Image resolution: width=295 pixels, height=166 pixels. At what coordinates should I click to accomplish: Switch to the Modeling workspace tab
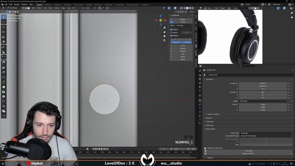click(x=48, y=5)
